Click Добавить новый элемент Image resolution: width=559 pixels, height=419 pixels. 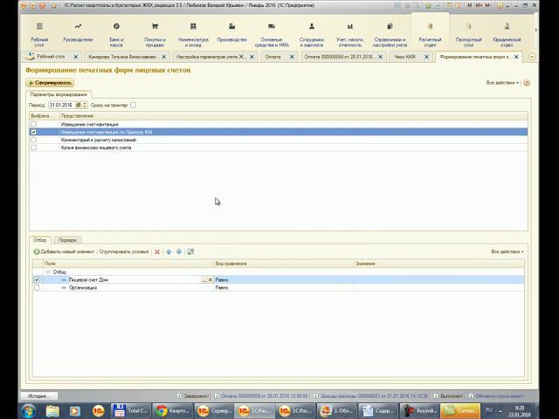click(x=64, y=252)
